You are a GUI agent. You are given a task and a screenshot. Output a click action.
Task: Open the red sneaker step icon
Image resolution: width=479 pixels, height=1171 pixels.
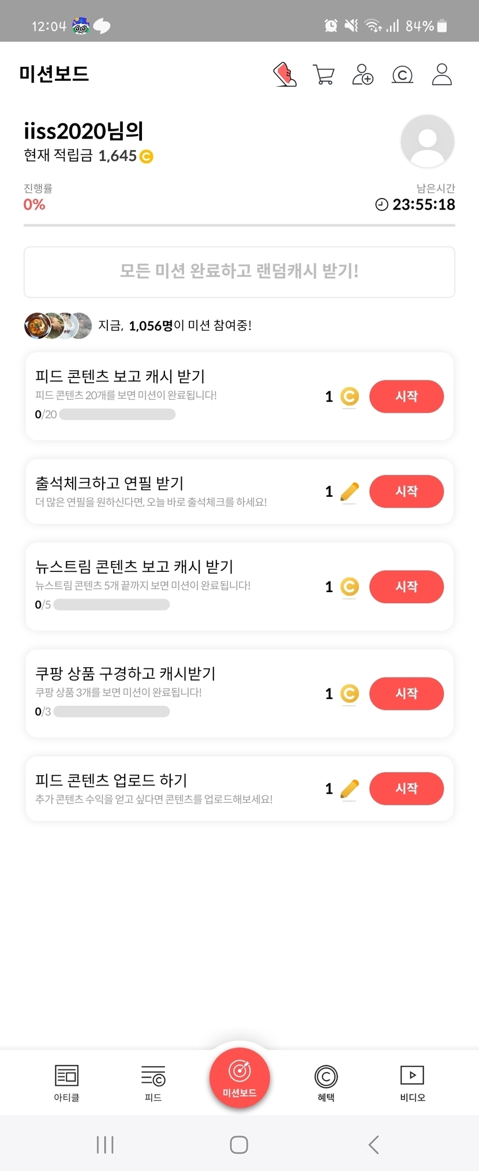(x=285, y=74)
